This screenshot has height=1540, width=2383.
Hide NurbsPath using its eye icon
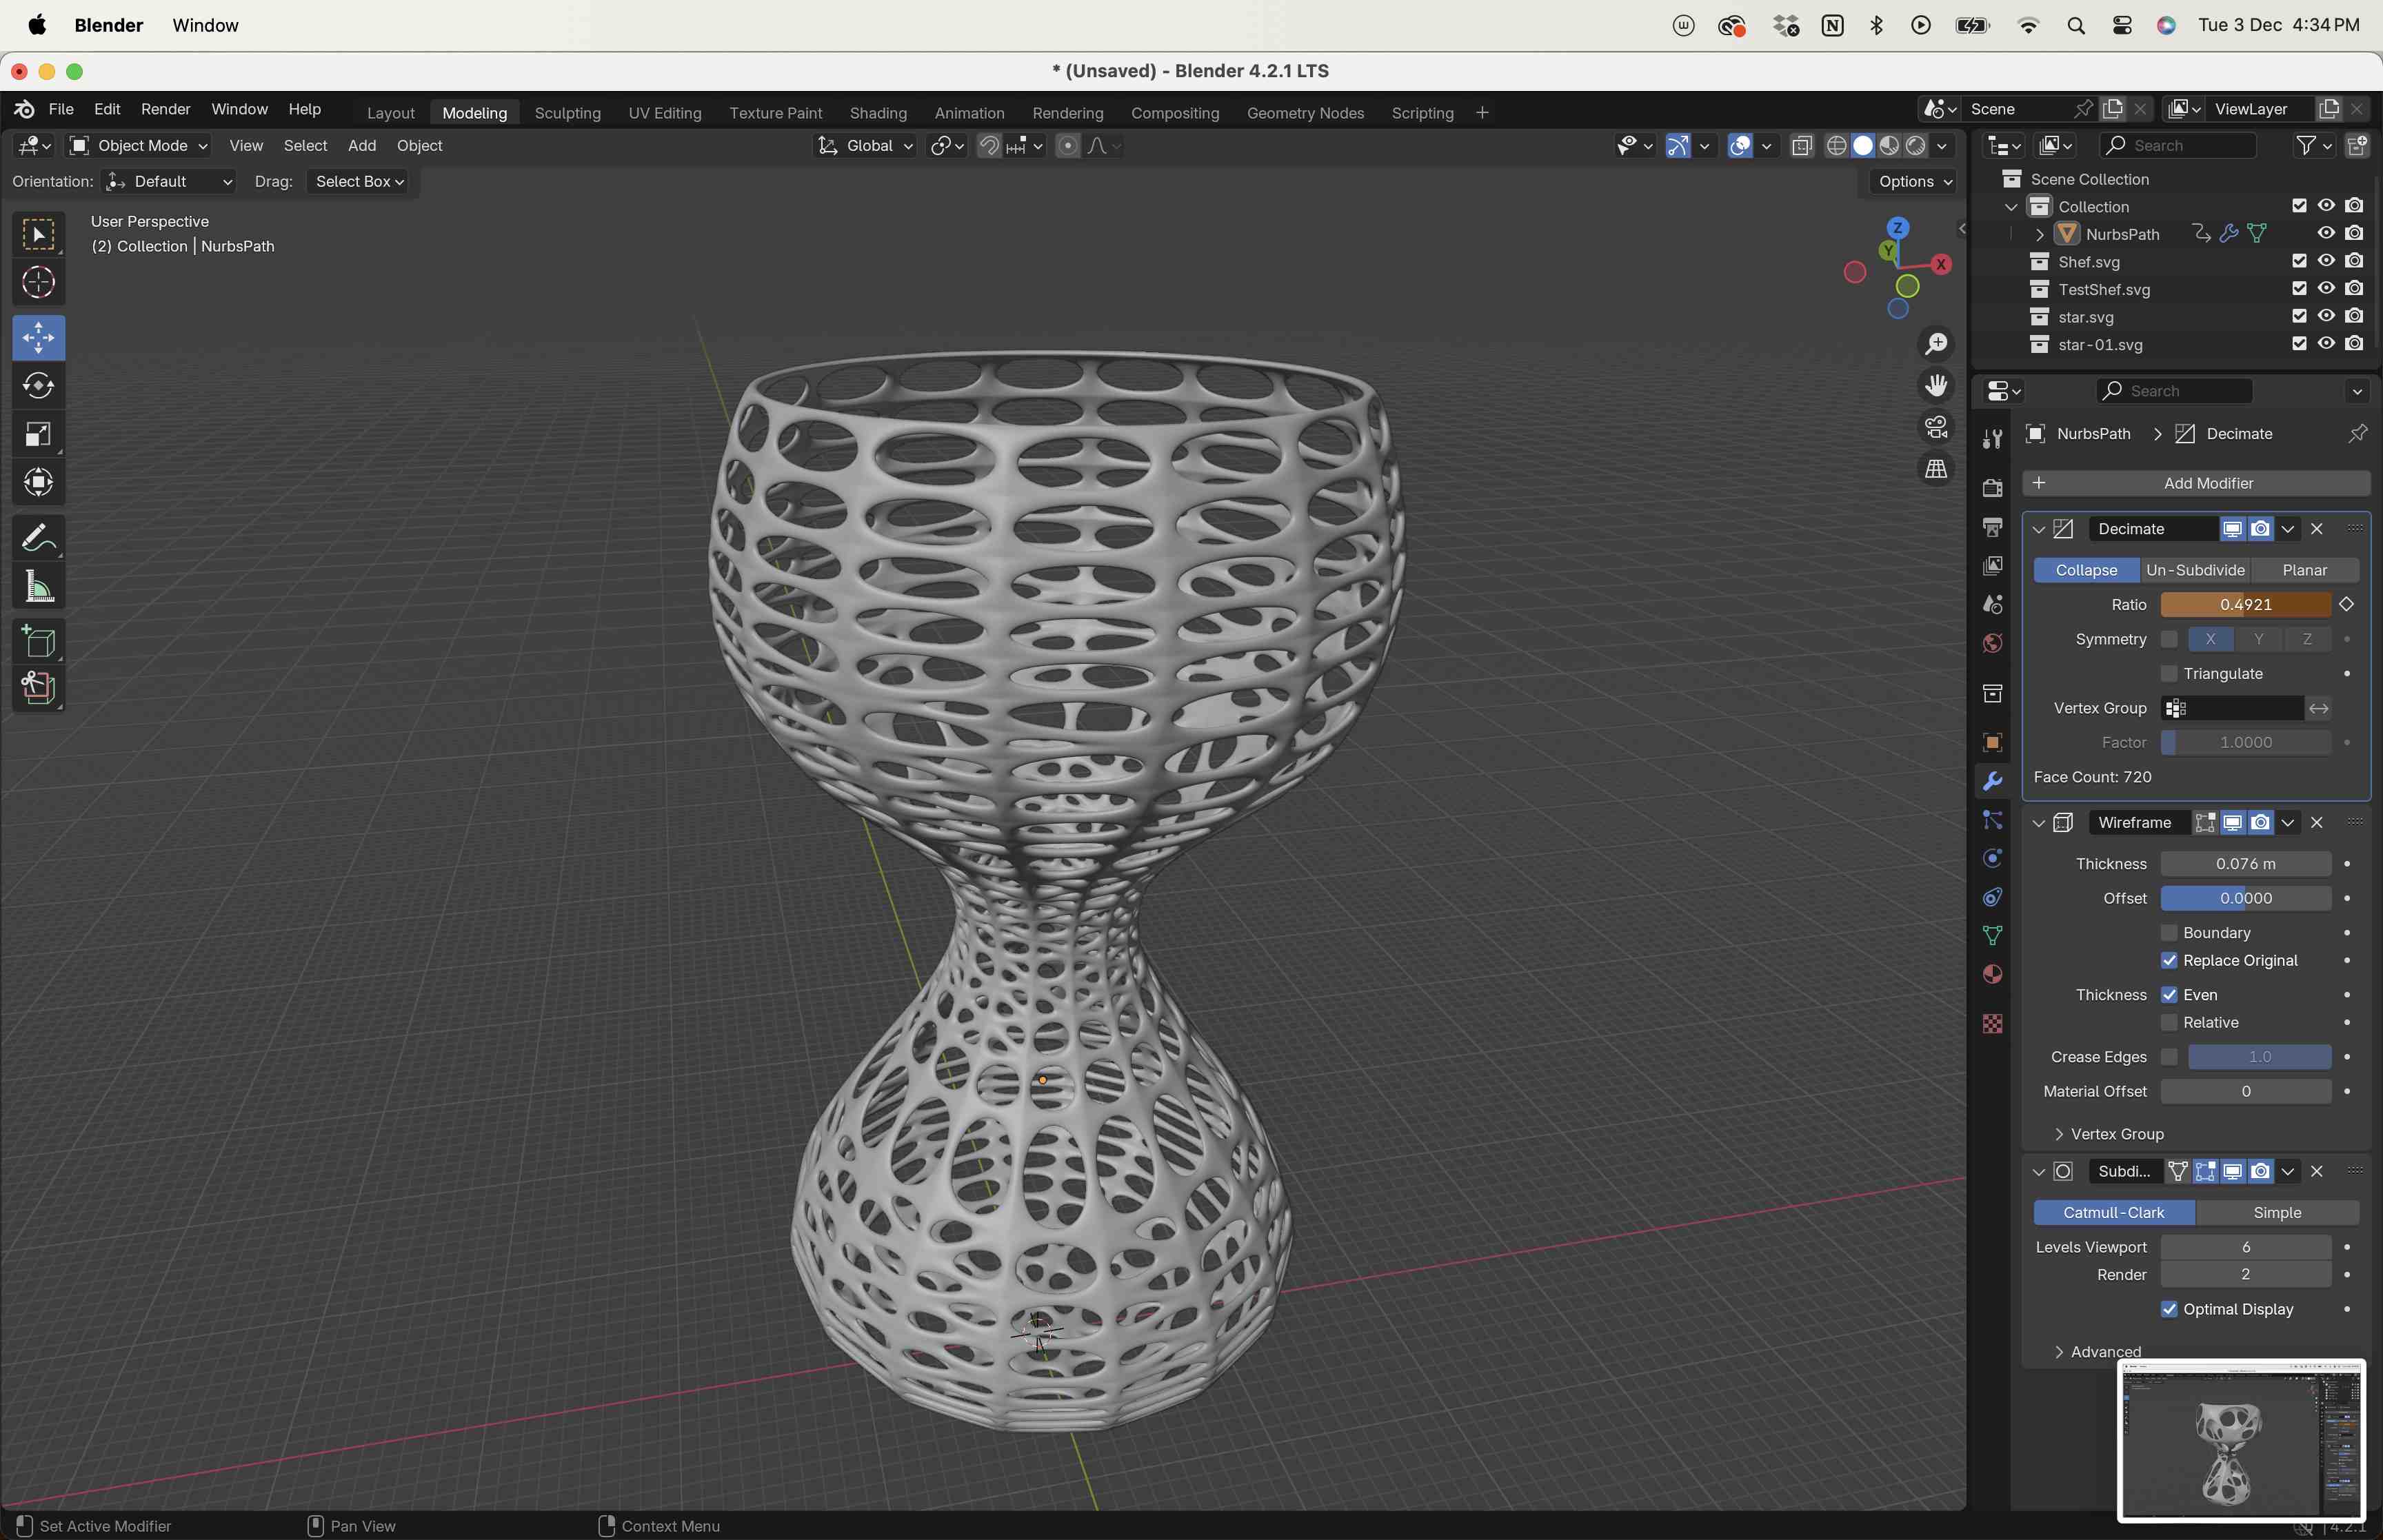click(2326, 233)
